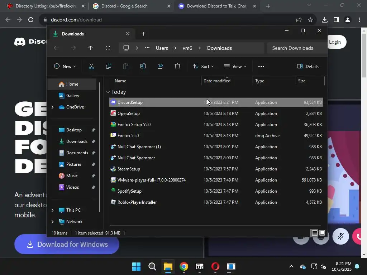Open the New dropdown in File Explorer

pos(65,66)
